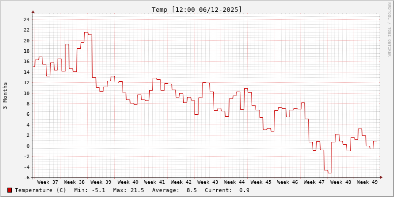Click the RRDTOOL / TOBI OETIKER watermark
The width and height of the screenshot is (394, 197).
coord(389,29)
